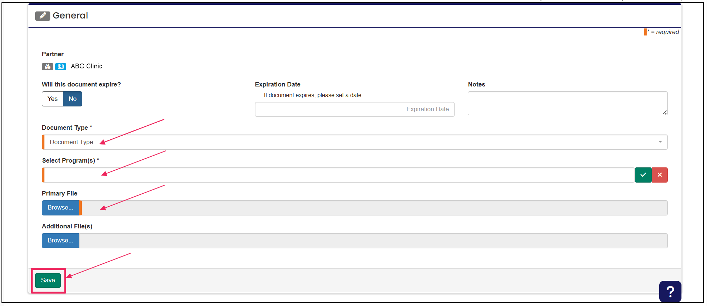Screen dimensions: 707x306
Task: Open the Document Type dropdown
Action: (355, 142)
